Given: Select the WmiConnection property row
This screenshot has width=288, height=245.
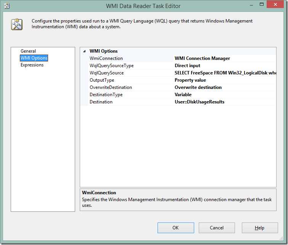Looking at the screenshot, I should (106, 58).
